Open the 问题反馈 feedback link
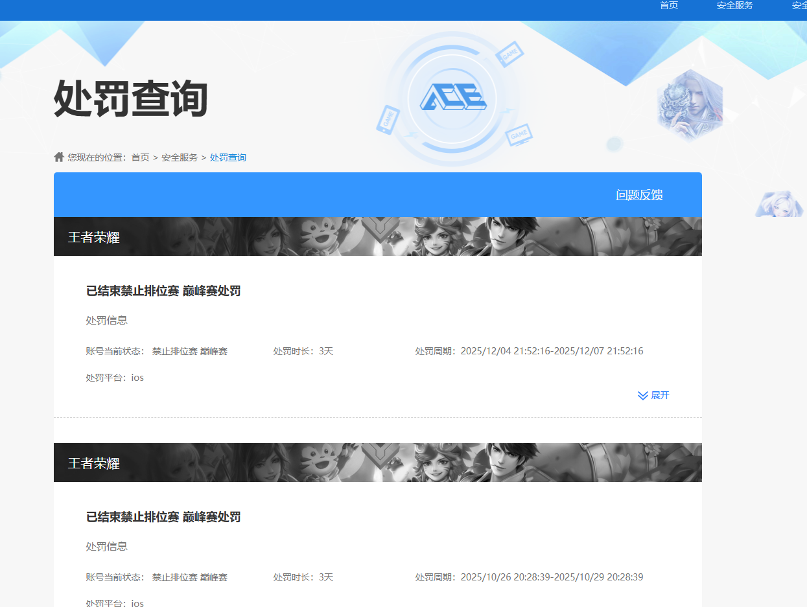Image resolution: width=807 pixels, height=607 pixels. click(x=639, y=195)
